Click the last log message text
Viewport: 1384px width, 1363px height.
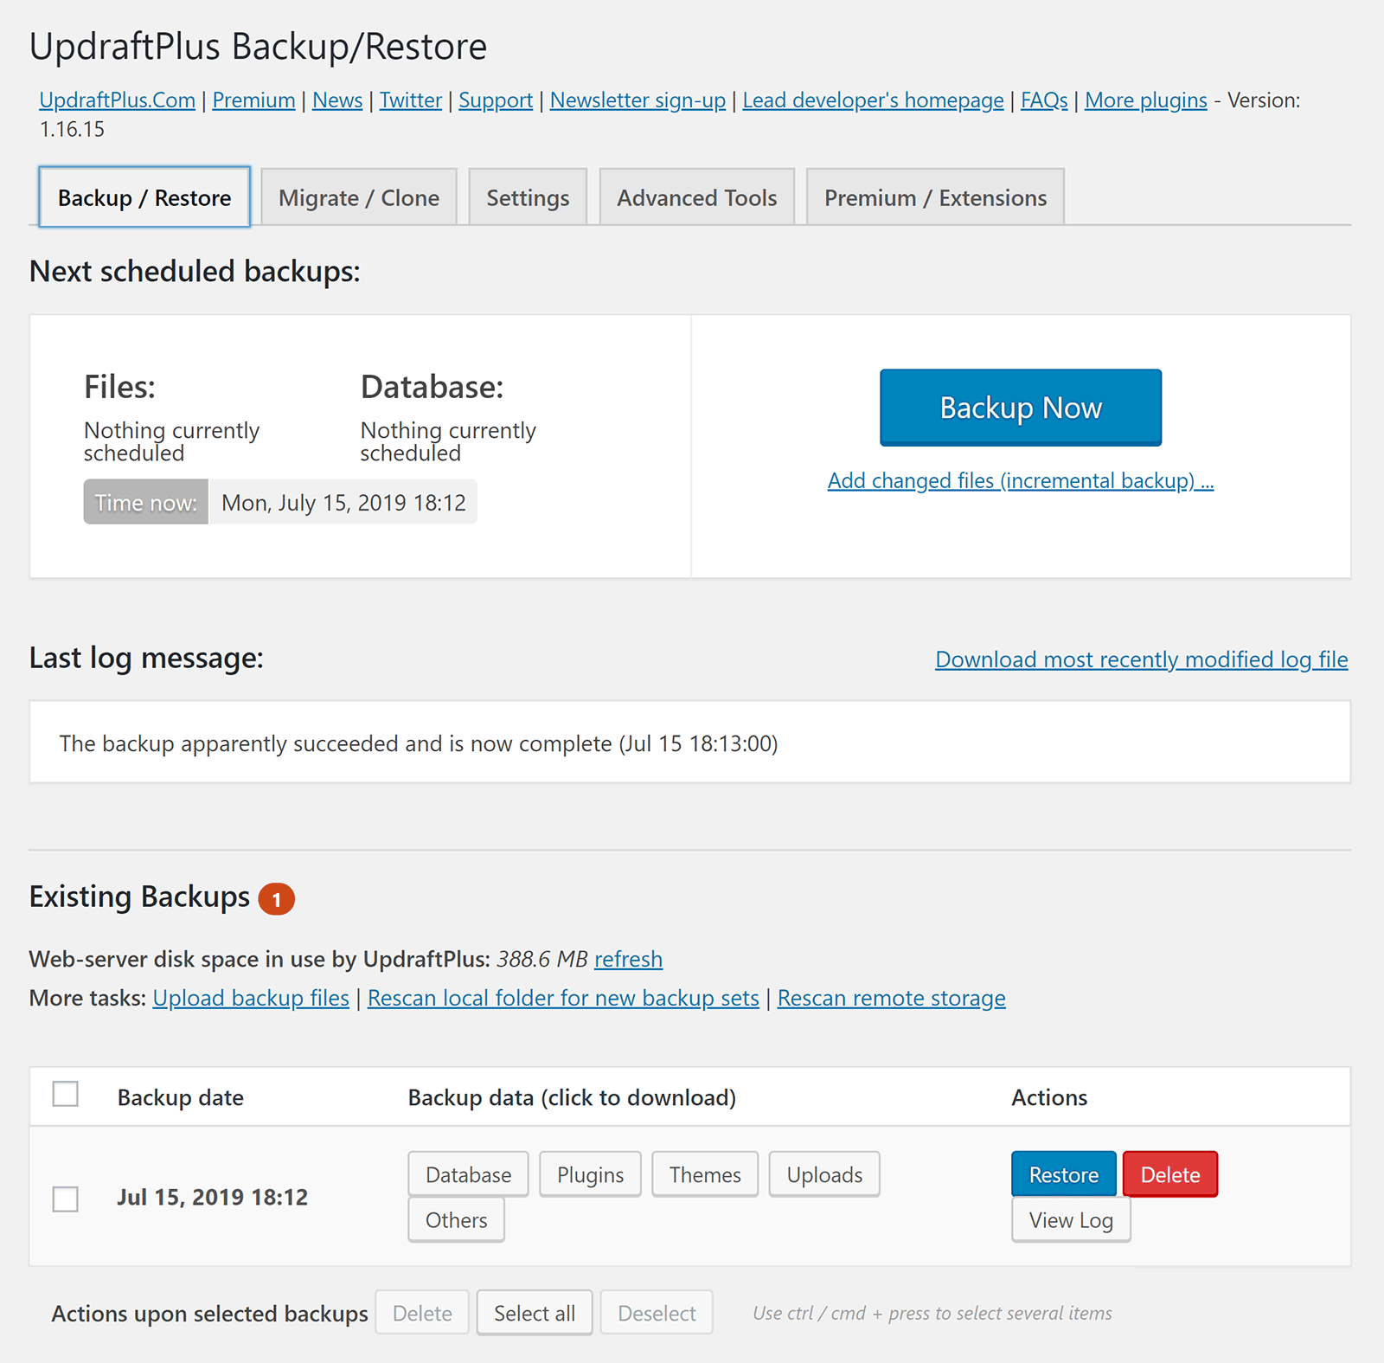coord(419,743)
